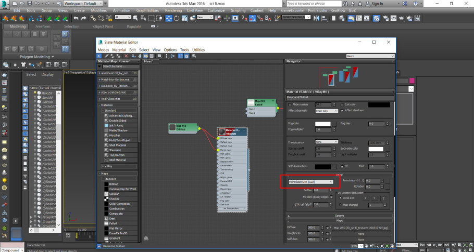Click the Help question mark icon
Viewport: 474px width, 252px height.
(416, 4)
